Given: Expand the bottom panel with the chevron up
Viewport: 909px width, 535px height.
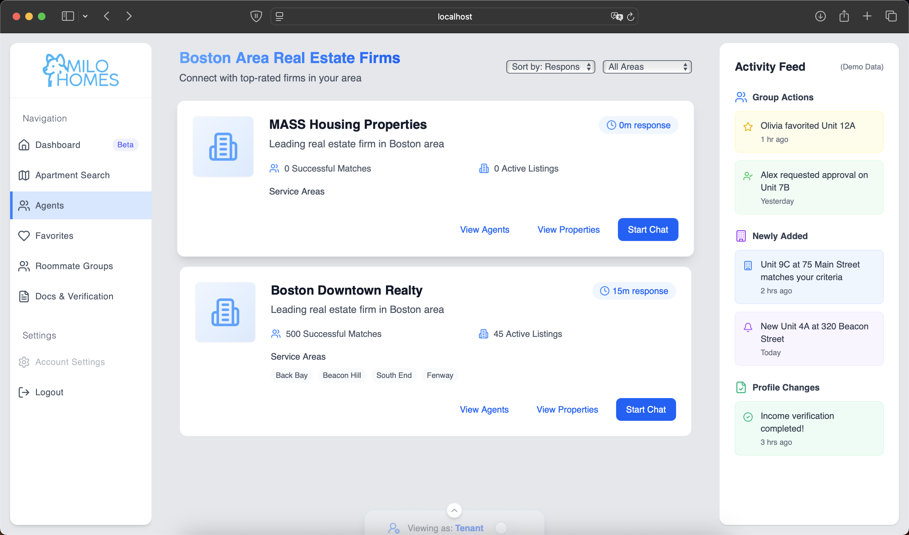Looking at the screenshot, I should click(x=454, y=510).
